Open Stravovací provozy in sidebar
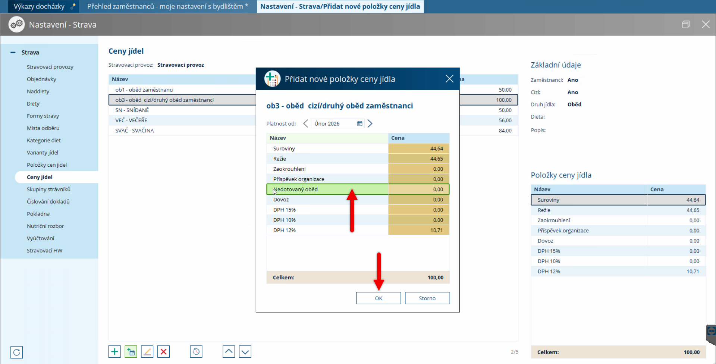Image resolution: width=716 pixels, height=364 pixels. pyautogui.click(x=50, y=67)
